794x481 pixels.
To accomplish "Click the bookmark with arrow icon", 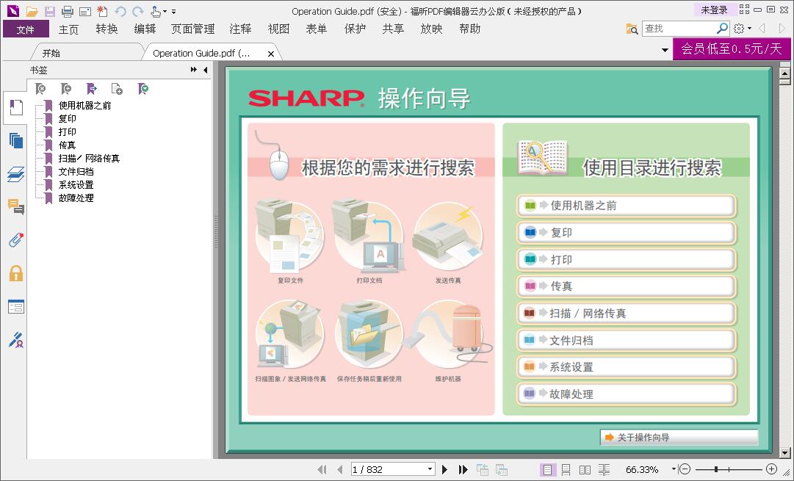I will pyautogui.click(x=92, y=89).
